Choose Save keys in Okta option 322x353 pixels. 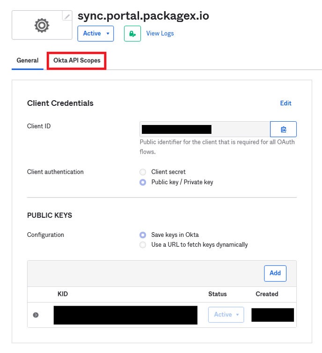click(x=143, y=235)
